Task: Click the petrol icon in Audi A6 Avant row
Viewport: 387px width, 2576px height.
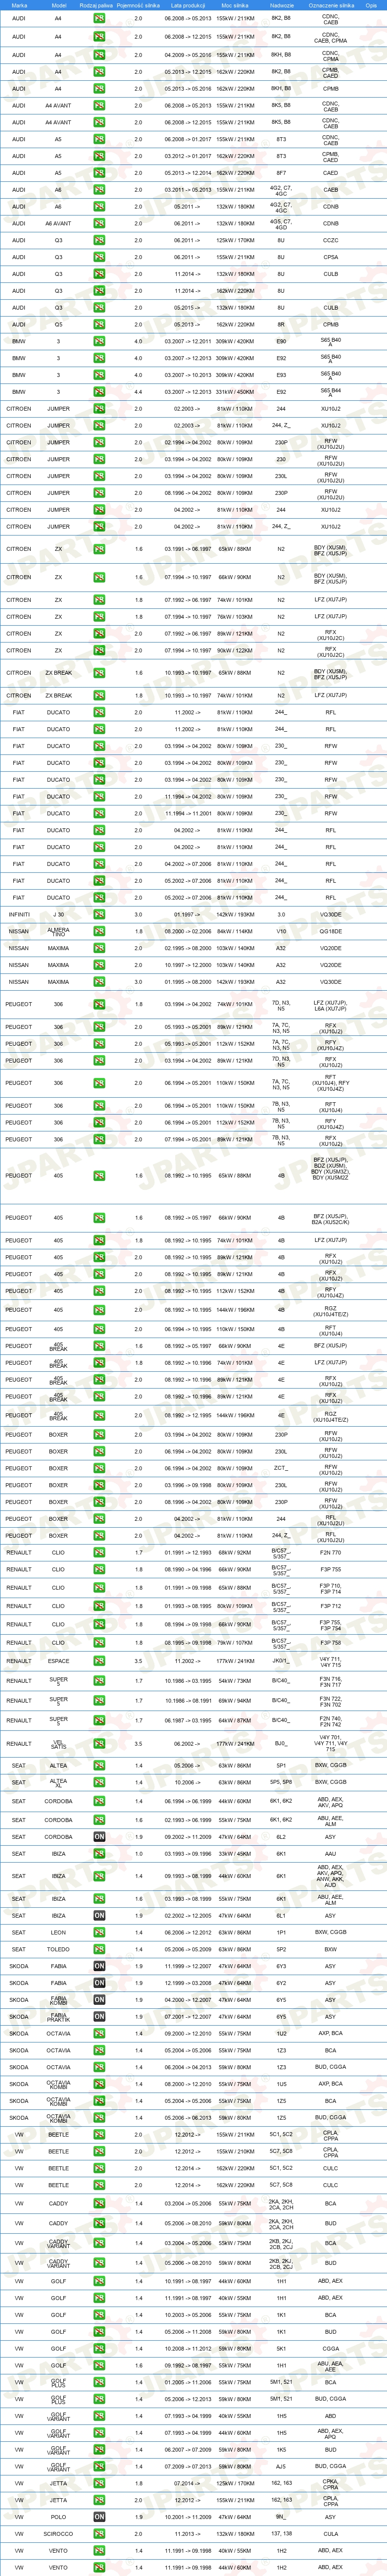Action: point(99,223)
